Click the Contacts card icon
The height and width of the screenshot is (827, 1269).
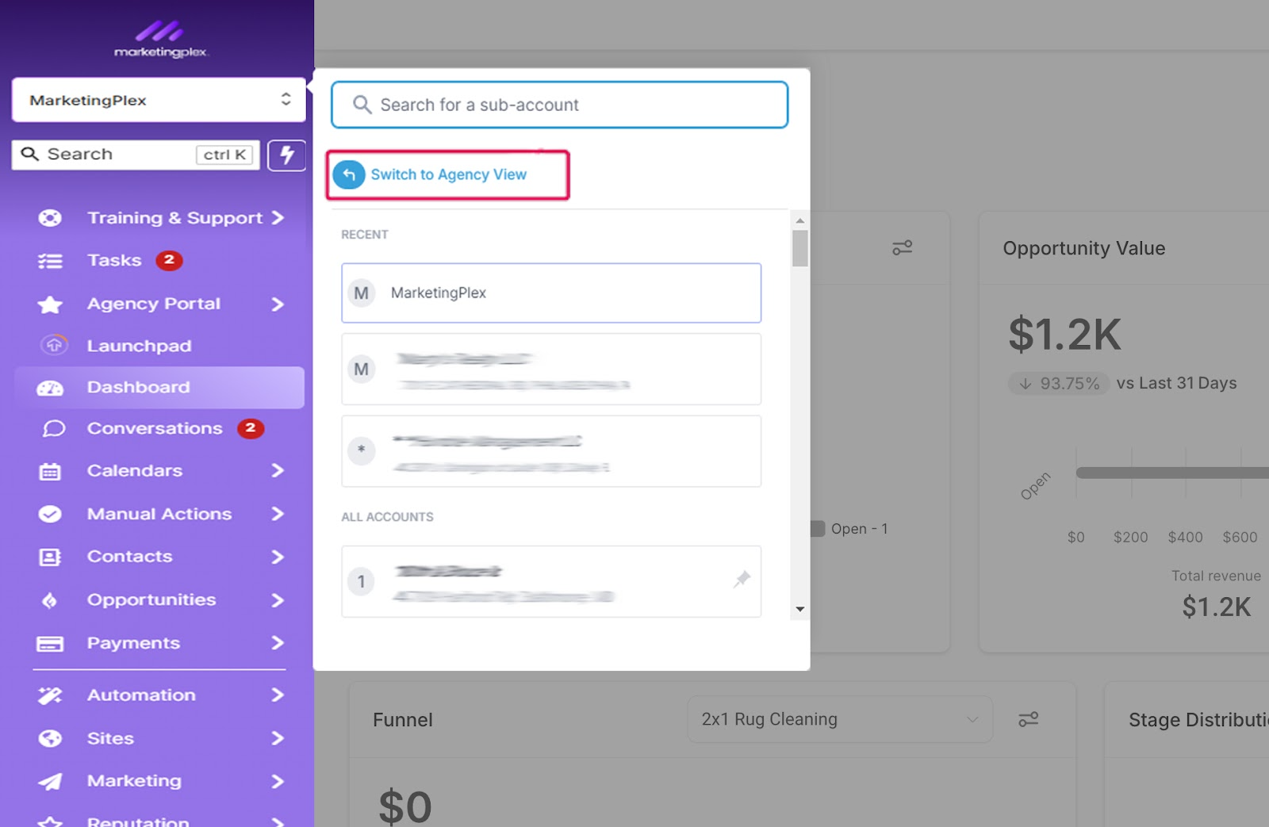pyautogui.click(x=50, y=557)
